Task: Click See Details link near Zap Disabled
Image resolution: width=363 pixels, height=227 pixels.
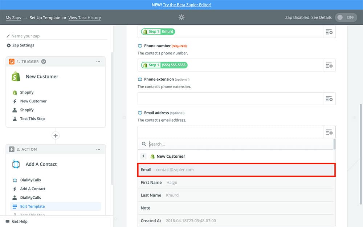Action: point(321,17)
